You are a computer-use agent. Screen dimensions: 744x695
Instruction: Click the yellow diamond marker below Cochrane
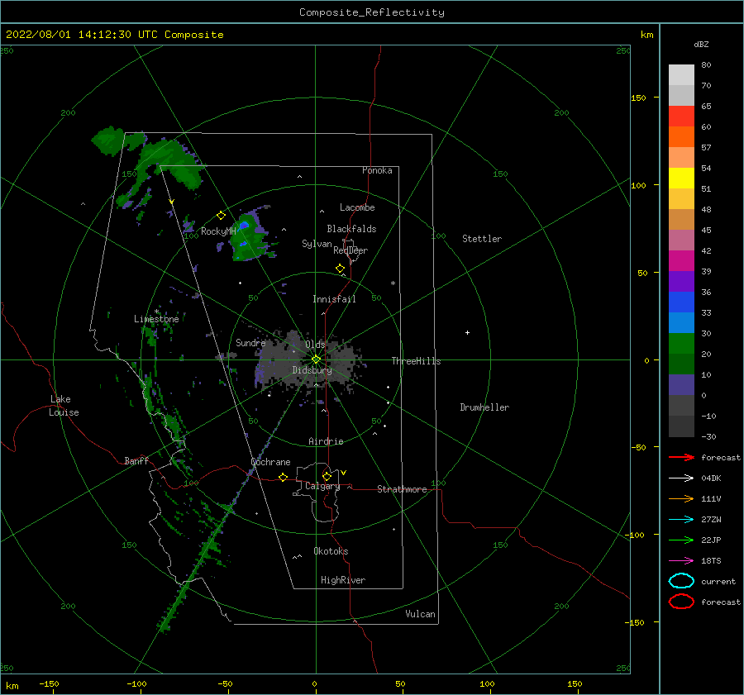[x=284, y=478]
